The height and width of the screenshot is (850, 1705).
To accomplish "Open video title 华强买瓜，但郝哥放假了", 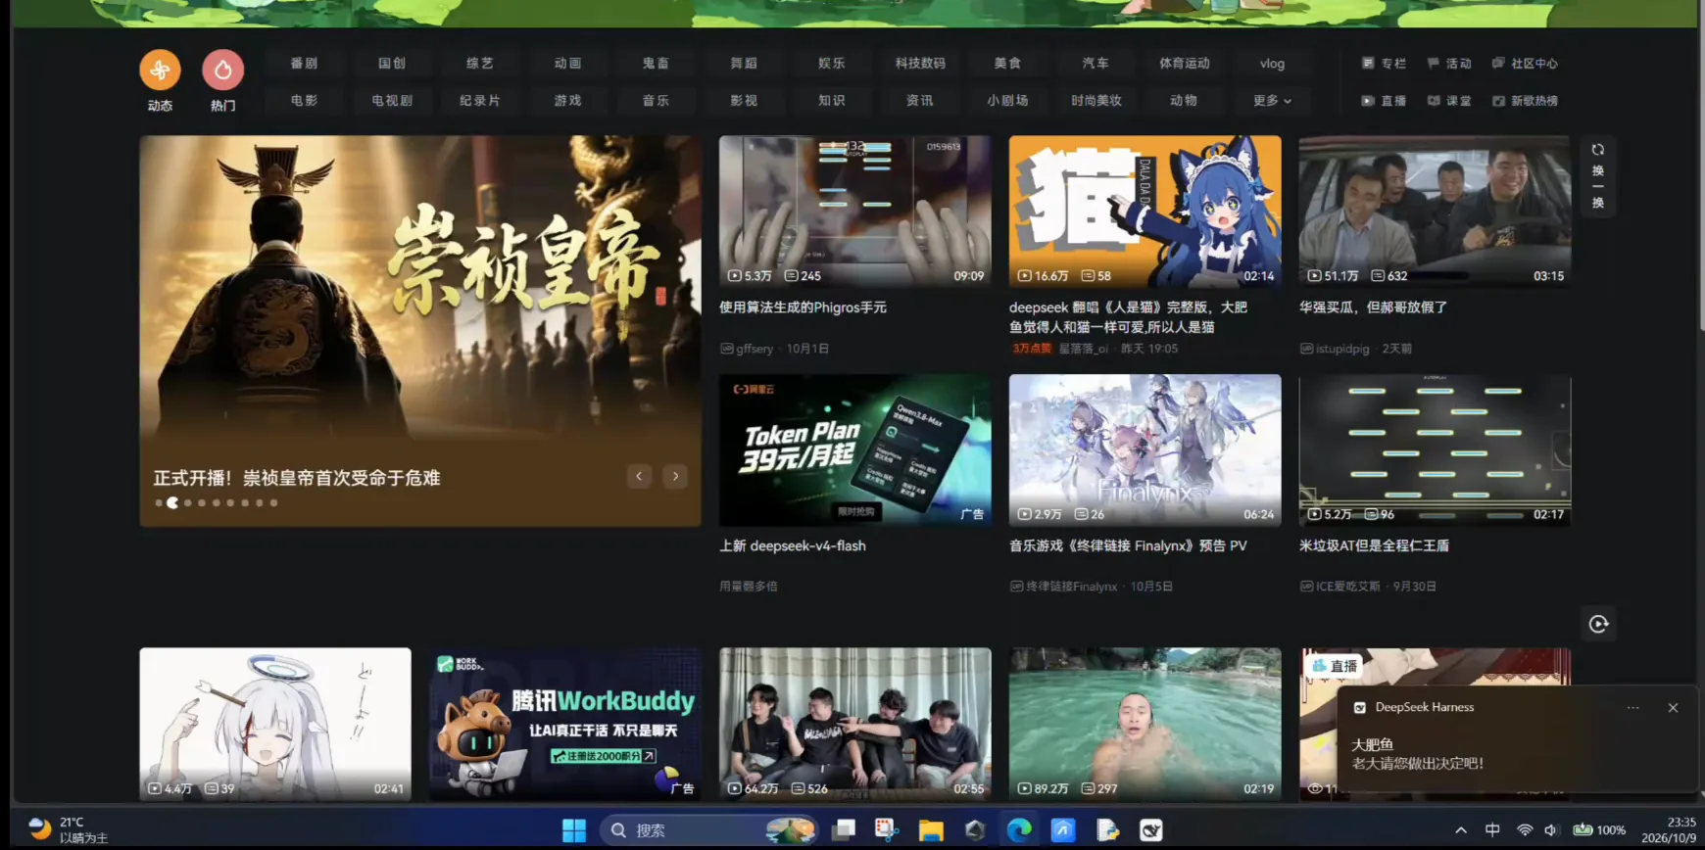I will pos(1373,307).
